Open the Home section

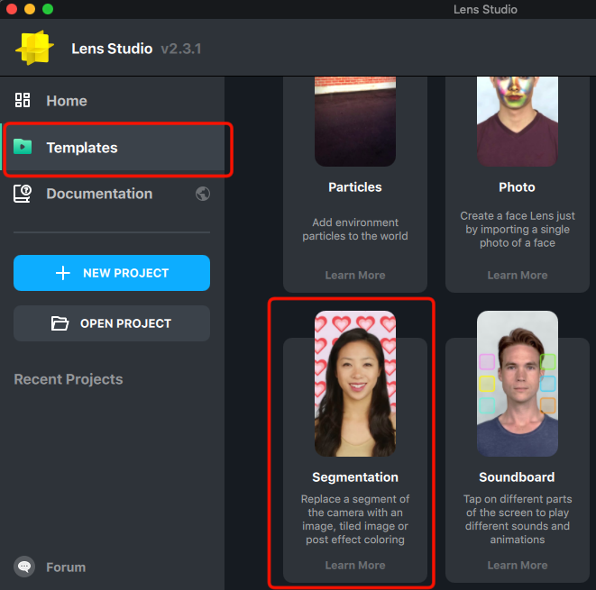coord(112,101)
